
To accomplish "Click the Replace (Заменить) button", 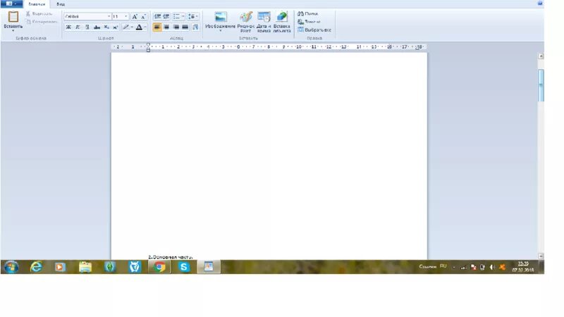I will point(309,22).
